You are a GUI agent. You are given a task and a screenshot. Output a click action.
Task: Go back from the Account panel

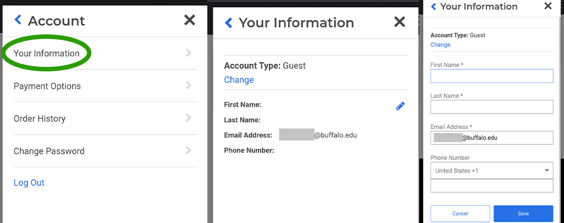pyautogui.click(x=18, y=20)
